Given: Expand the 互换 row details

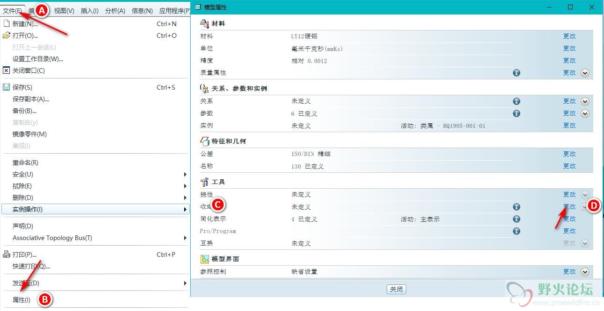Looking at the screenshot, I should 585,243.
